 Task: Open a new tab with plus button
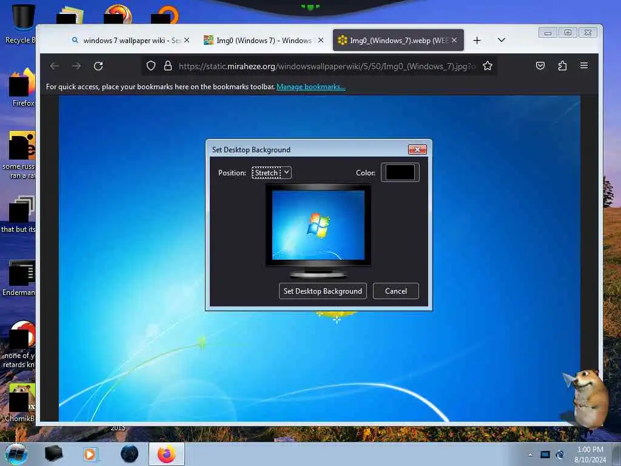pos(477,41)
